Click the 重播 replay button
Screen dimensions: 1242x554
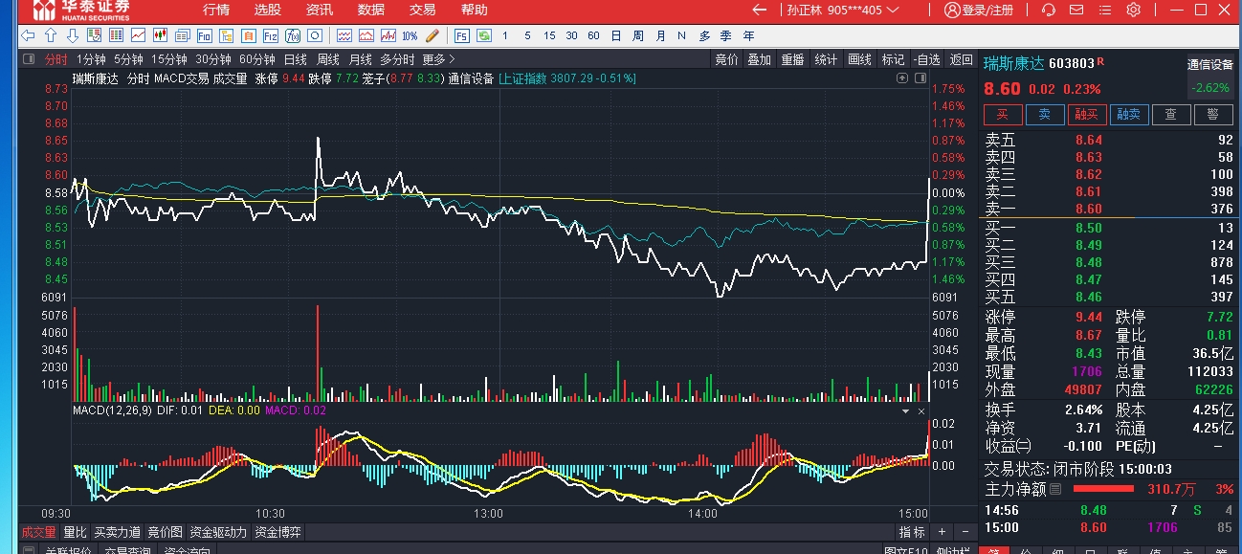(x=792, y=59)
